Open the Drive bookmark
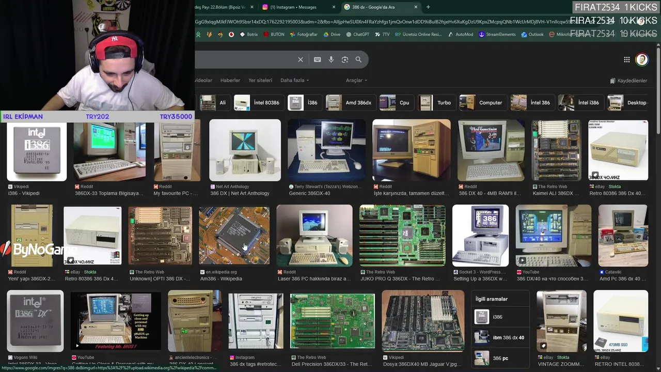661x372 pixels. (x=332, y=35)
